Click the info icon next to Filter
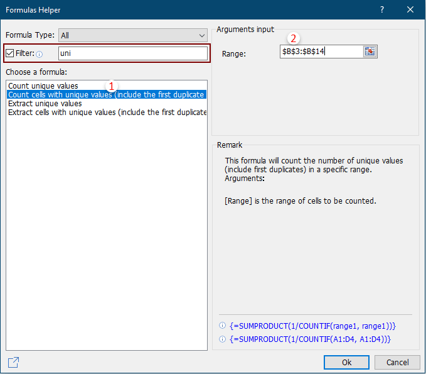This screenshot has height=374, width=426. [40, 54]
